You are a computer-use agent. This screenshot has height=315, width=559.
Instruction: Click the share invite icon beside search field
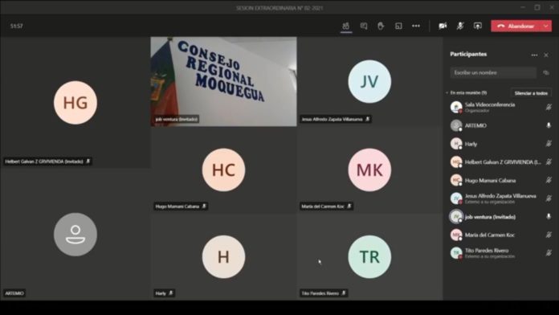point(546,72)
